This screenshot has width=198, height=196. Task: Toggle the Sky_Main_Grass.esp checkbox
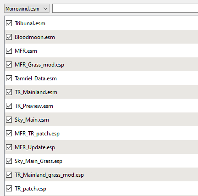click(x=9, y=161)
